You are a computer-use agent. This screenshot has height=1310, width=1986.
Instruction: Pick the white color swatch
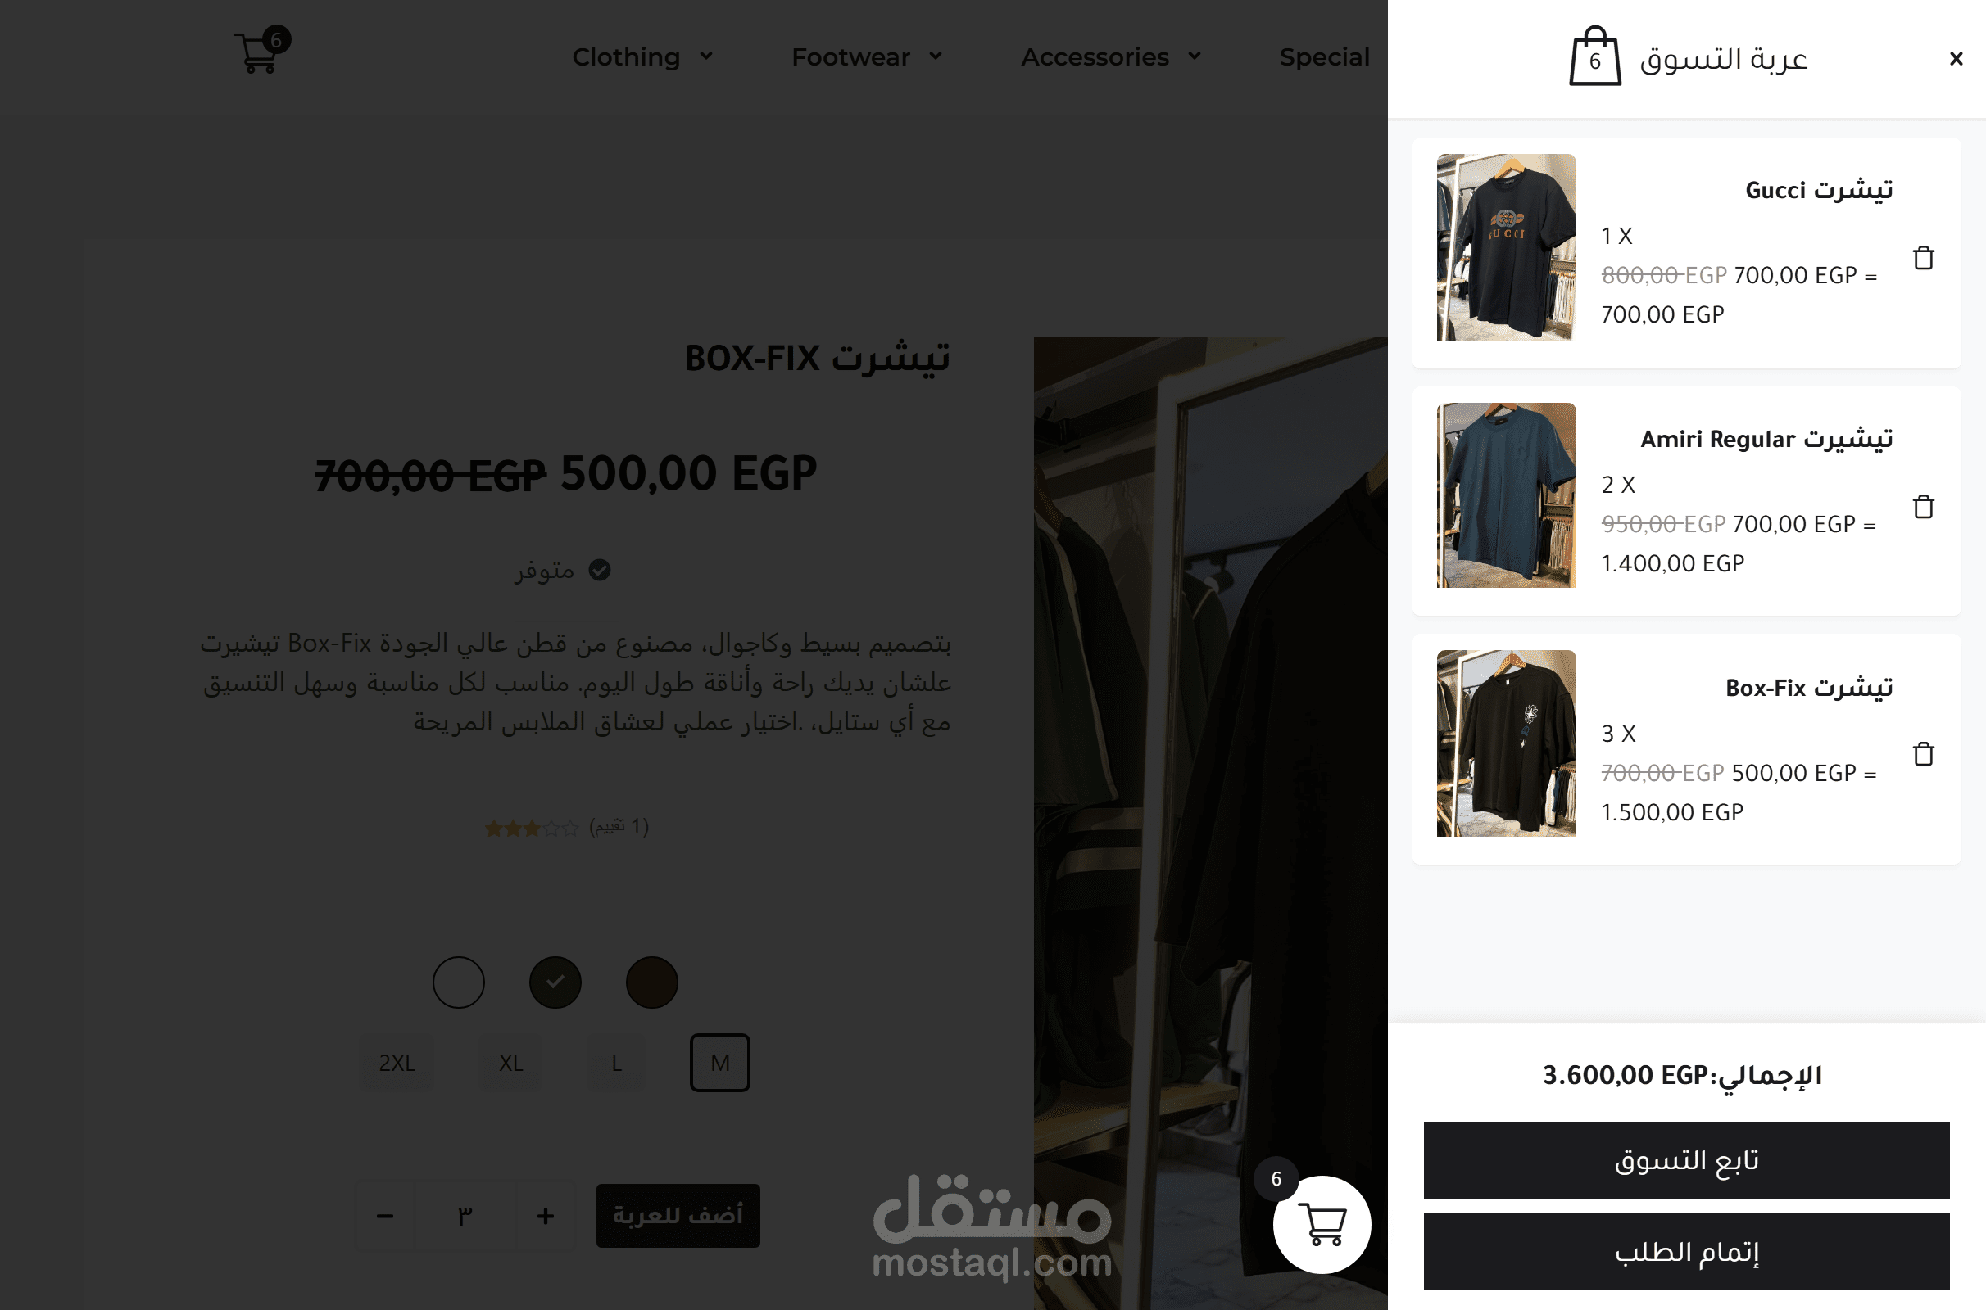point(459,982)
